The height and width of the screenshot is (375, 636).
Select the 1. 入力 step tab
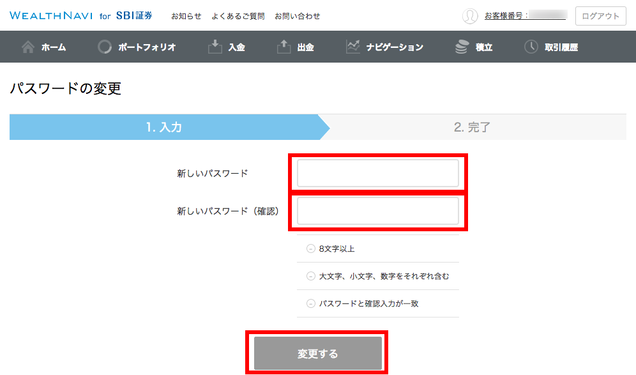(164, 127)
